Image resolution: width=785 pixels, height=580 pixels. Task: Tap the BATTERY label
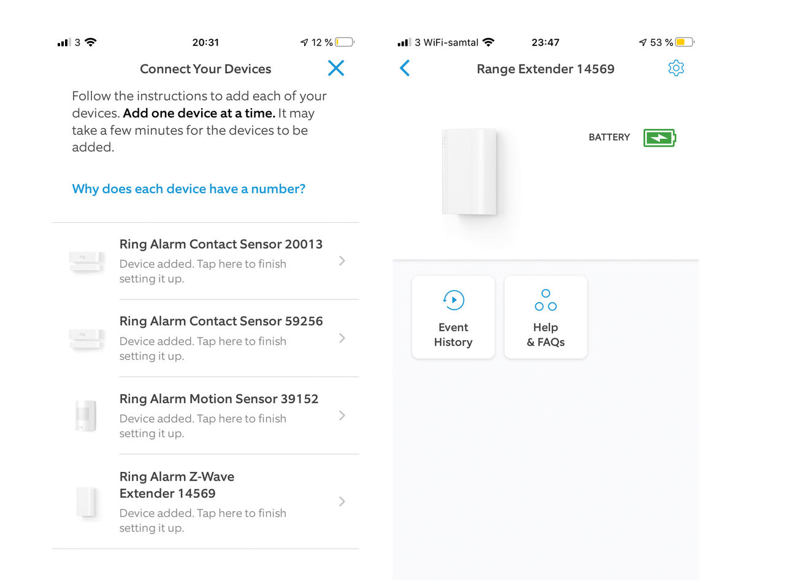tap(610, 137)
